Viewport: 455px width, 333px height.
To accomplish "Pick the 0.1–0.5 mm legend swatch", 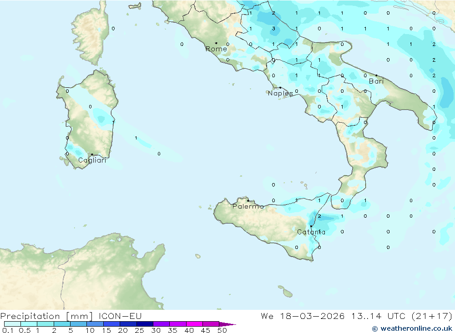I will [12, 324].
